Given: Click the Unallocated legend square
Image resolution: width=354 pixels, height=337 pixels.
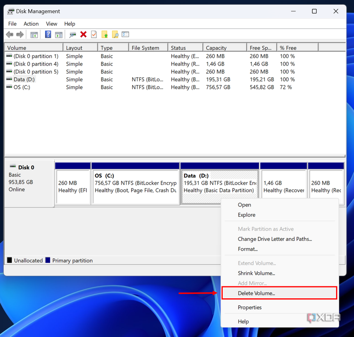Looking at the screenshot, I should click(x=9, y=260).
